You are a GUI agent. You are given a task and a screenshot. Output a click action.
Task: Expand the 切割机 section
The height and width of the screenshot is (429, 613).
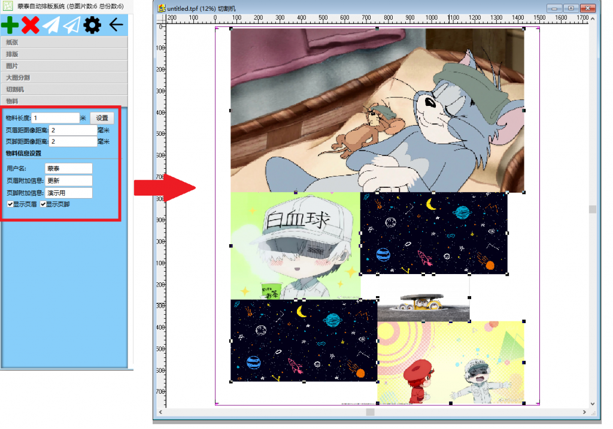tap(64, 89)
